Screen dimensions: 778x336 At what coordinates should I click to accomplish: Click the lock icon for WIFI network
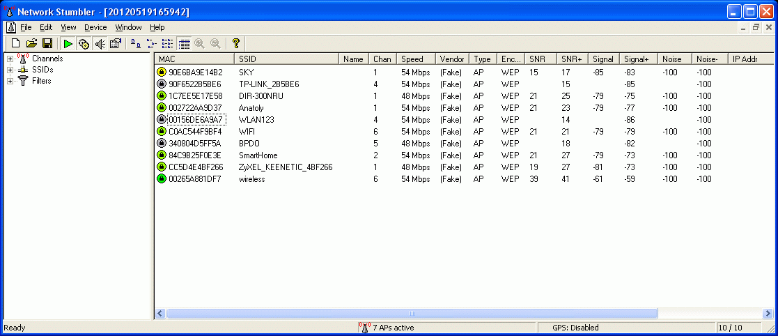click(162, 132)
